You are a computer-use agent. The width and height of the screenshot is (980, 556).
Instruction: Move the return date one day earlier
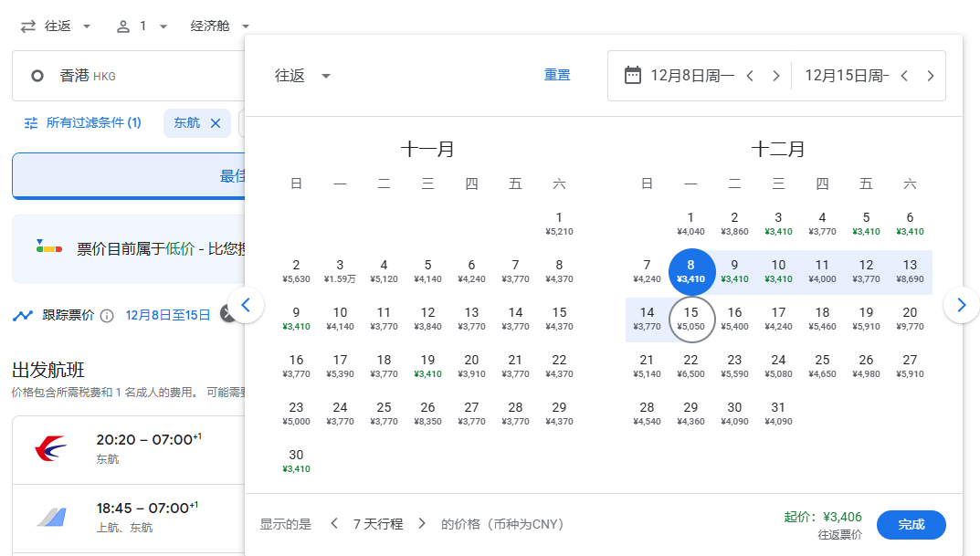click(x=904, y=76)
